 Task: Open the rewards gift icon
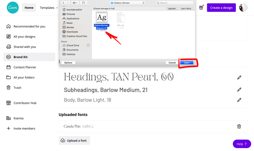pyautogui.click(x=201, y=7)
